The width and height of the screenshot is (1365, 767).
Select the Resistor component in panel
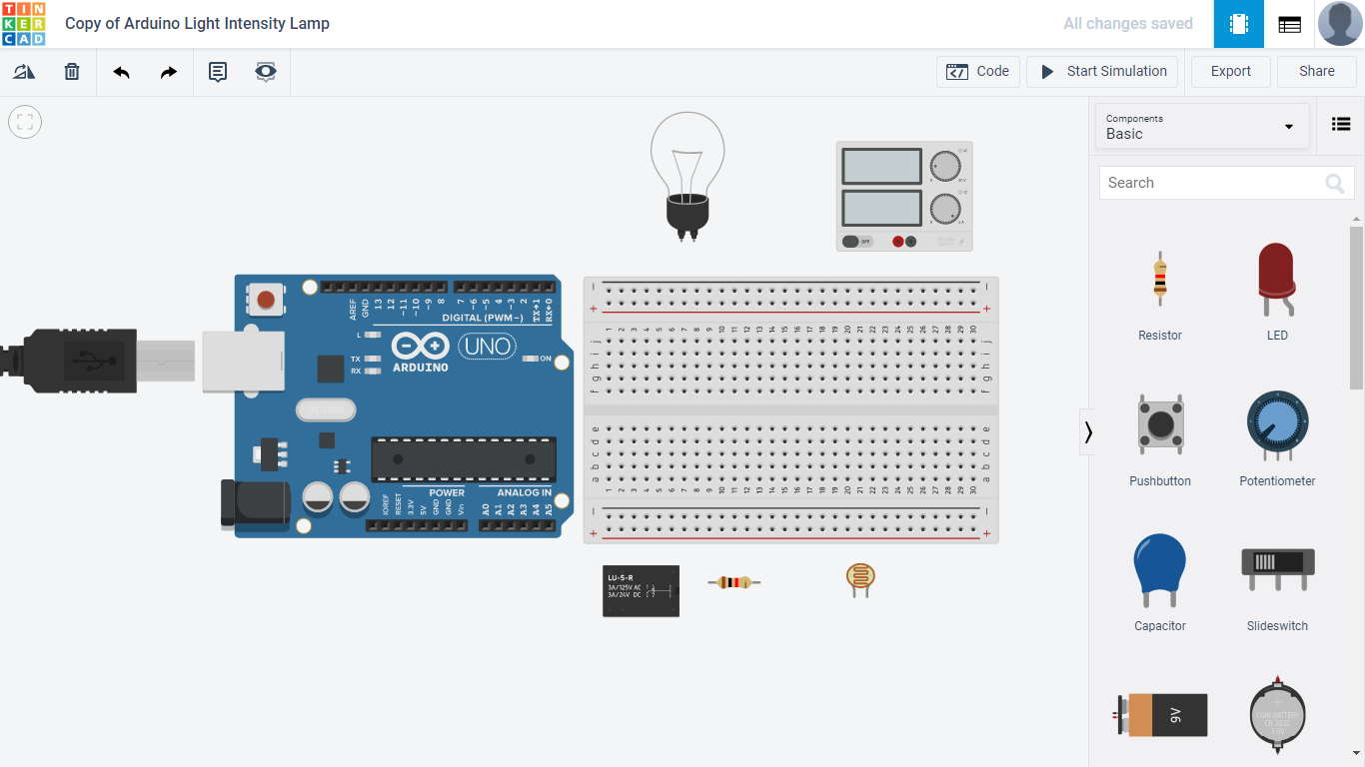tap(1160, 292)
